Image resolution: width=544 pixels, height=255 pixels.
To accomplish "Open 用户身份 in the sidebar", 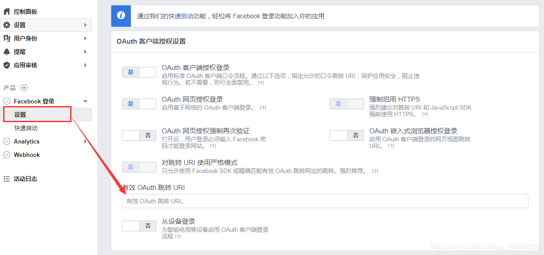I will pyautogui.click(x=25, y=38).
